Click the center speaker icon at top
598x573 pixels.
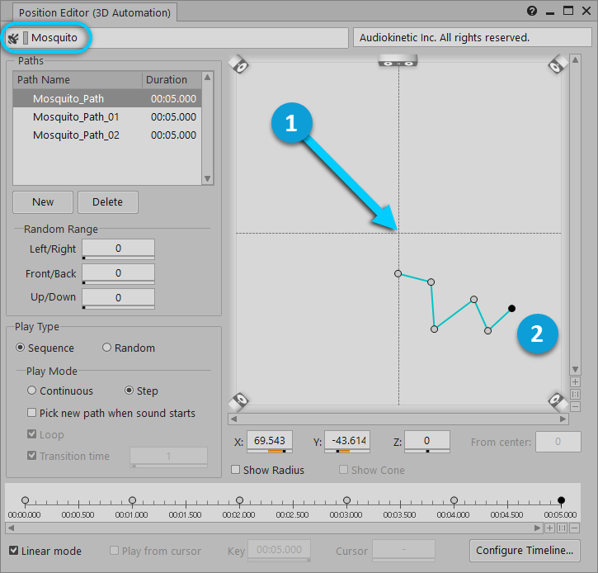(x=399, y=61)
